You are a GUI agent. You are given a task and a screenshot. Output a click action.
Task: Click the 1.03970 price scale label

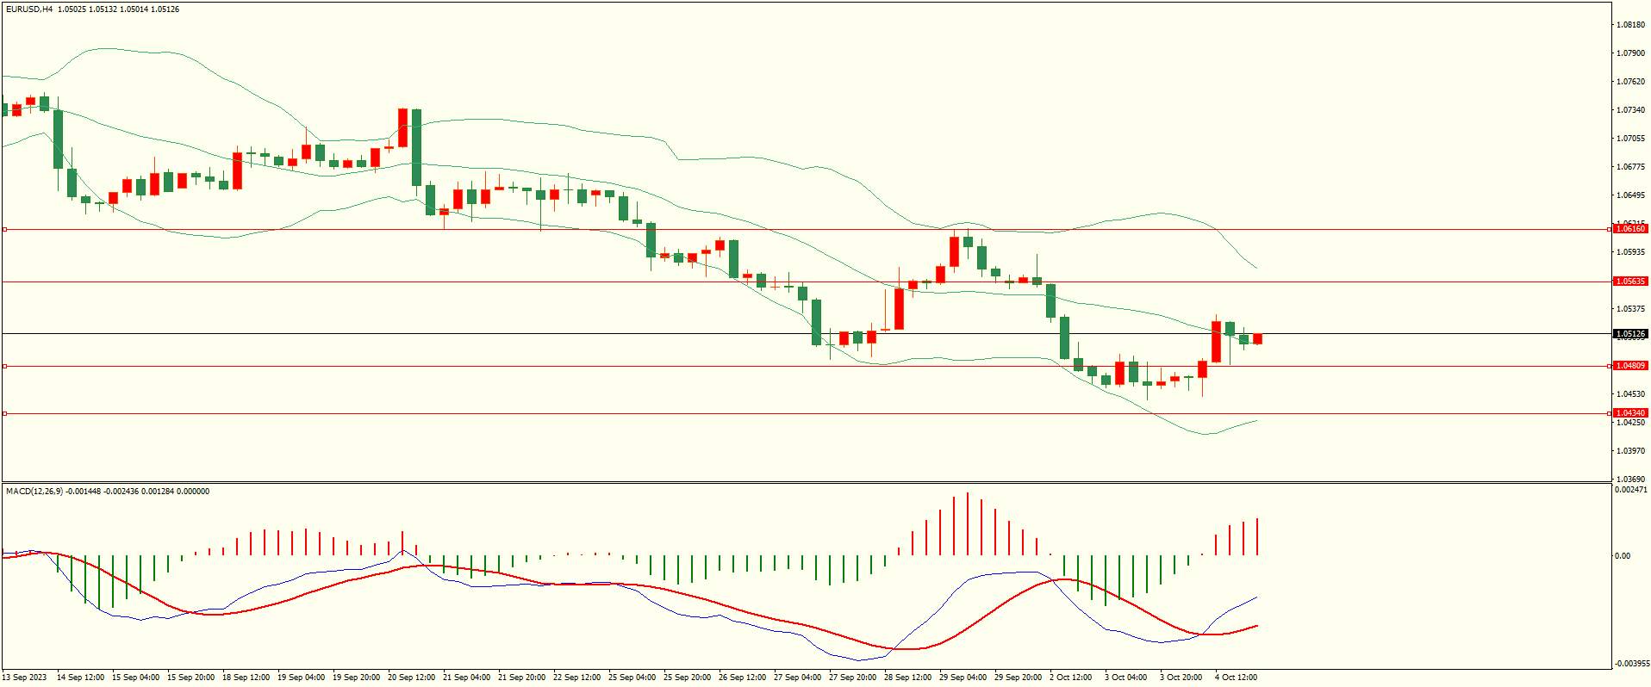click(x=1630, y=451)
